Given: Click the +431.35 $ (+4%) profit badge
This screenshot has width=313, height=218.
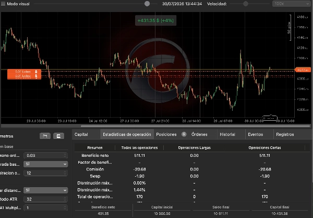Looking at the screenshot, I should (155, 20).
